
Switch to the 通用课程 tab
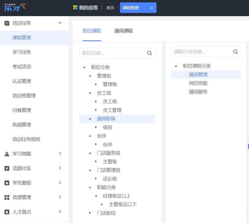(123, 31)
